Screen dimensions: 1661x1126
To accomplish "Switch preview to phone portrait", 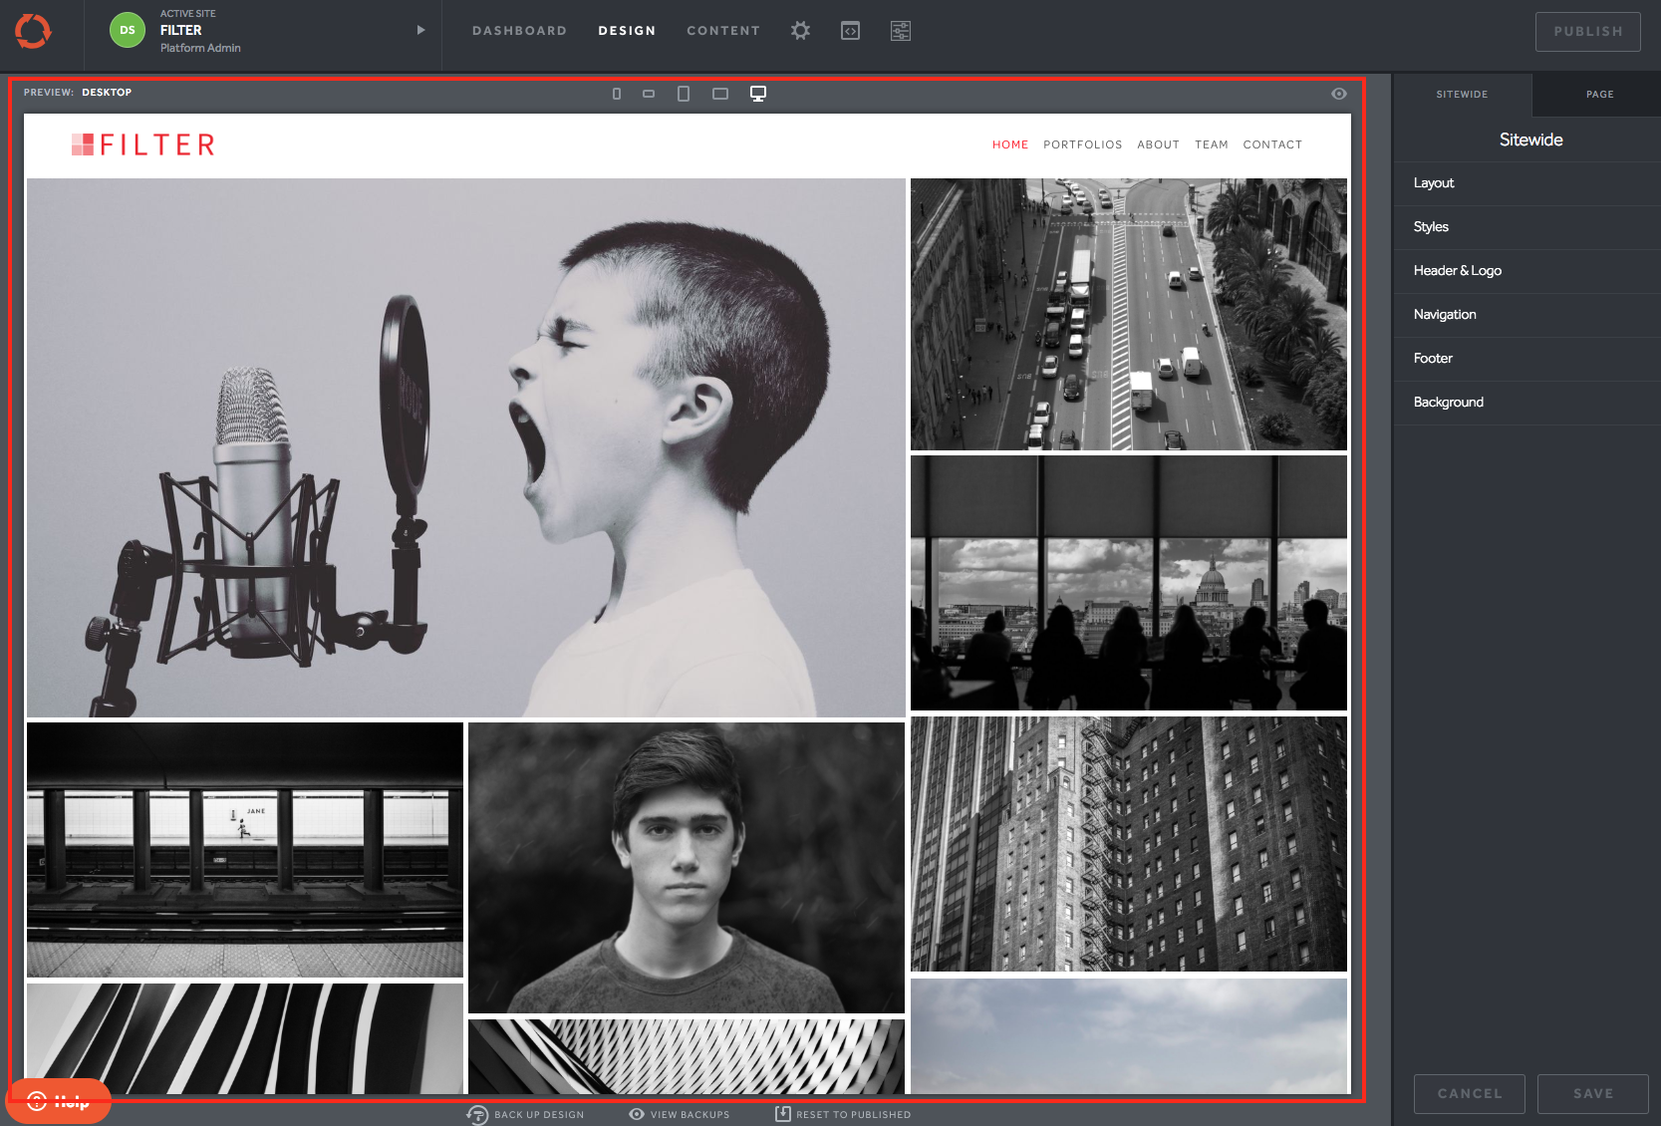I will coord(617,94).
